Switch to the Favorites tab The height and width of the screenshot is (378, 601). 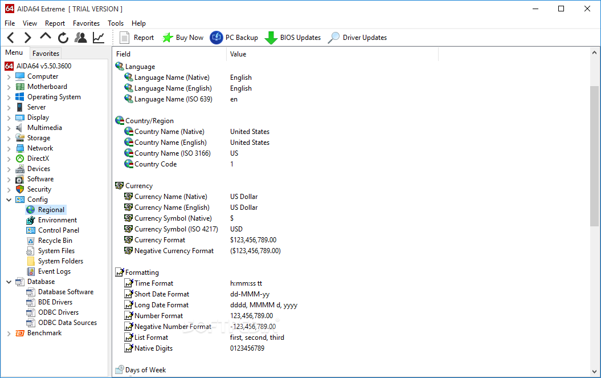pos(46,54)
